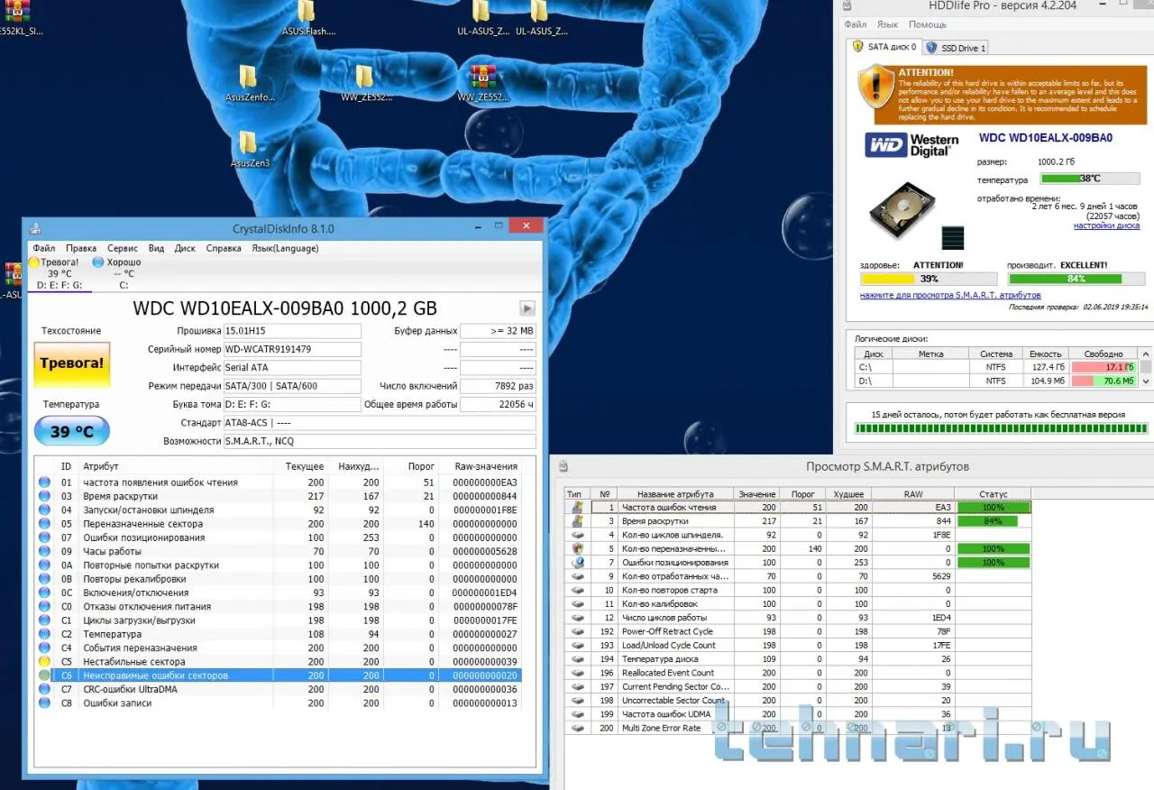1154x790 pixels.
Task: Click the status circle of Часы работы row
Action: coord(44,552)
